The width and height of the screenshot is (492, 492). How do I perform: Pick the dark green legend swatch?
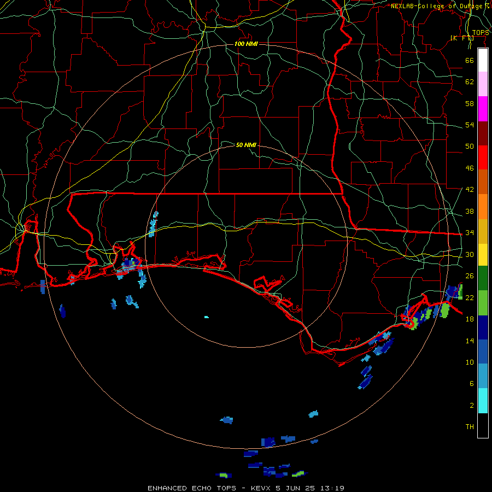point(483,278)
